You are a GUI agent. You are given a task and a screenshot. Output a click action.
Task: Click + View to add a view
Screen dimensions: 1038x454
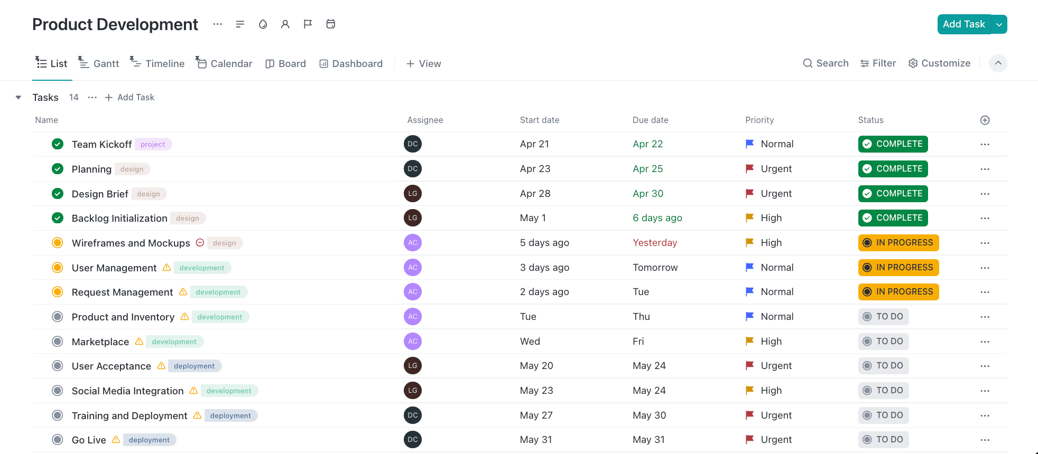point(423,63)
